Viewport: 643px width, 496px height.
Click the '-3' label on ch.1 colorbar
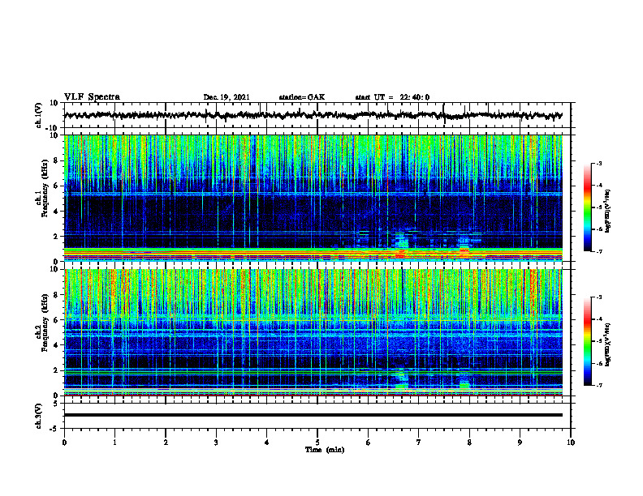click(x=599, y=164)
